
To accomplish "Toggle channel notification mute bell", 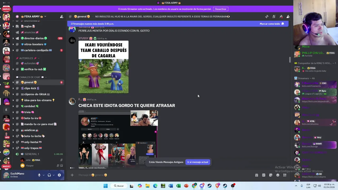I will (x=274, y=16).
